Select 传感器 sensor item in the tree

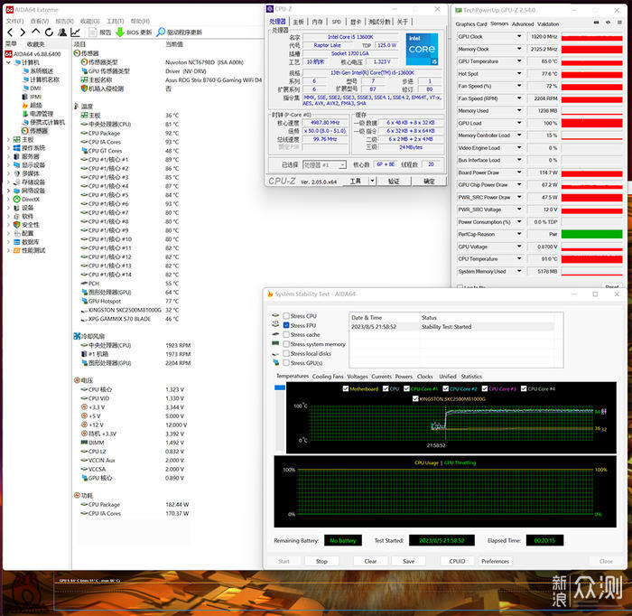[39, 131]
